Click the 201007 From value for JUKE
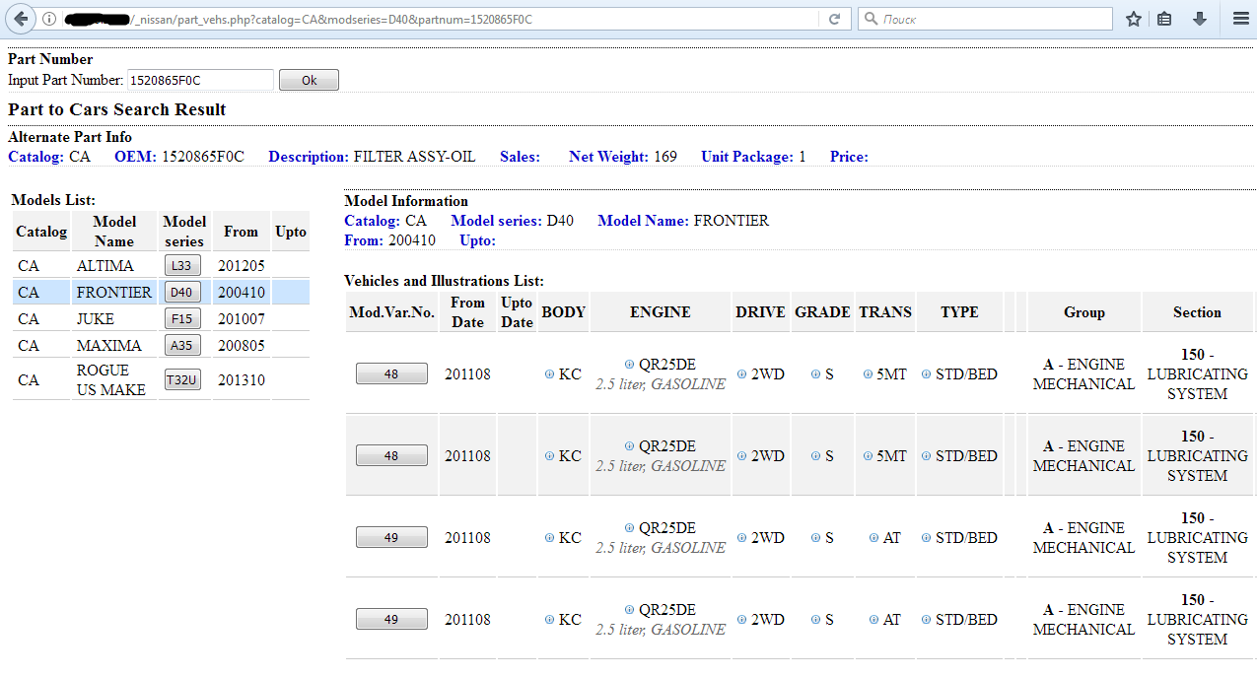The image size is (1257, 677). pyautogui.click(x=242, y=318)
